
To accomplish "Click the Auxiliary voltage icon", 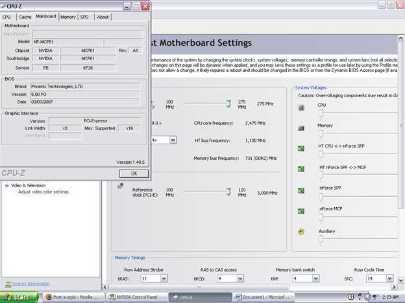I will coord(301,232).
